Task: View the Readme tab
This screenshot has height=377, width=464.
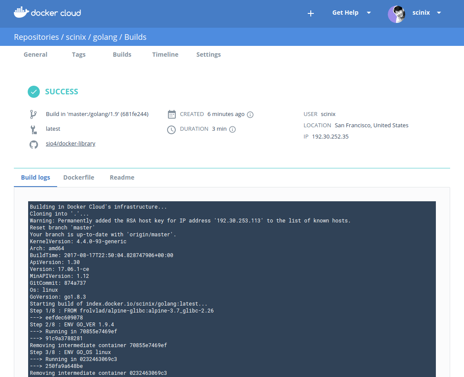Action: coord(122,177)
